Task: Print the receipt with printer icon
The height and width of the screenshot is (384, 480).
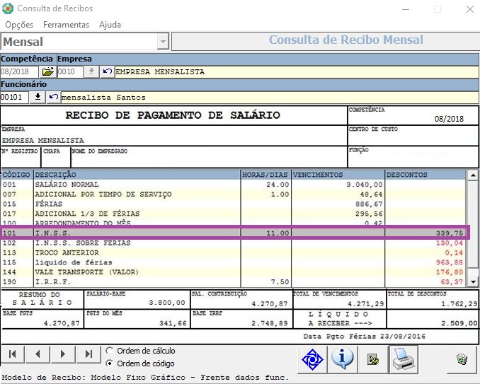Action: [x=404, y=359]
